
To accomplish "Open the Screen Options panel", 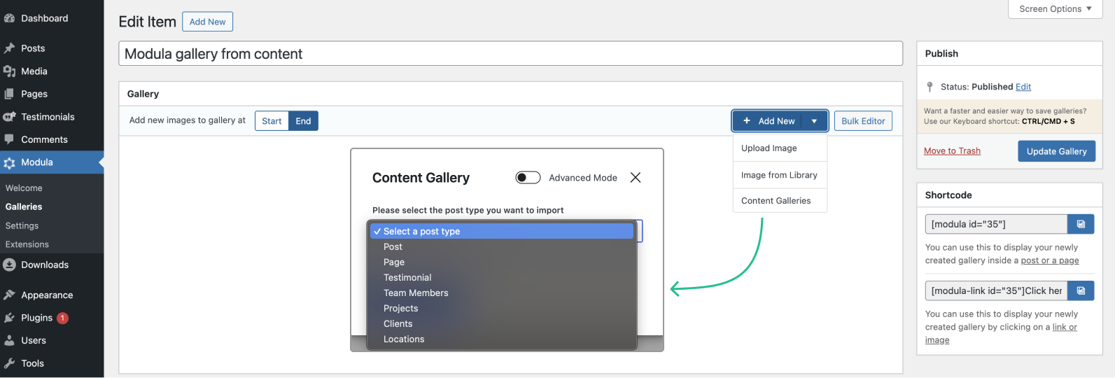I will pos(1055,9).
